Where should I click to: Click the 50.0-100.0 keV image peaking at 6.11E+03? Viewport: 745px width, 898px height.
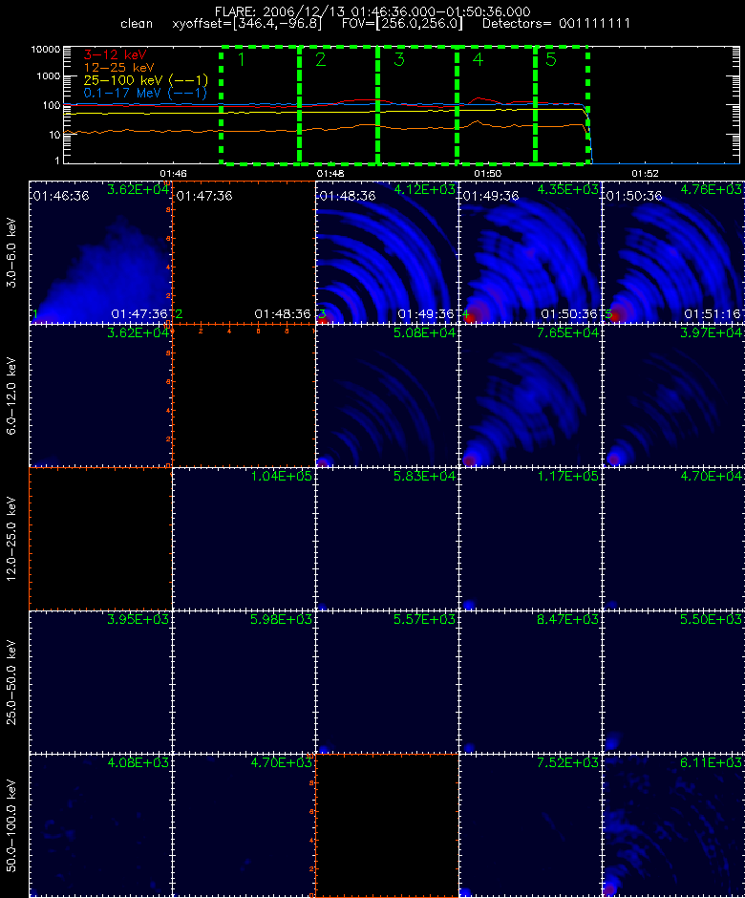673,825
